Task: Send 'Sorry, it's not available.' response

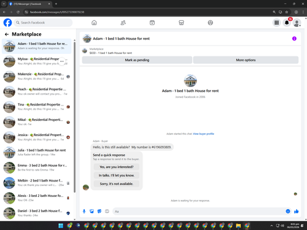Action: [x=117, y=183]
